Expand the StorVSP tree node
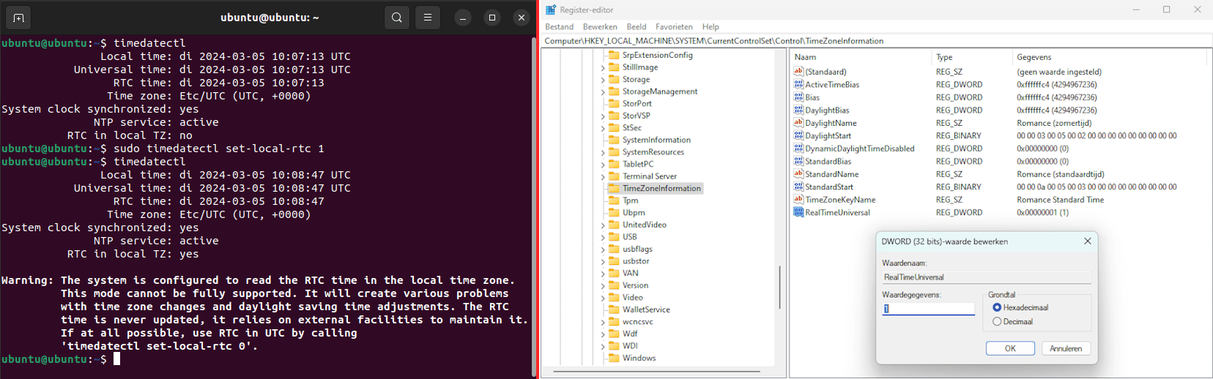Viewport: 1213px width, 379px height. tap(603, 116)
